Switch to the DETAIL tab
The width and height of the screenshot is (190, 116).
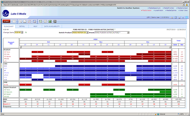pyautogui.click(x=22, y=26)
